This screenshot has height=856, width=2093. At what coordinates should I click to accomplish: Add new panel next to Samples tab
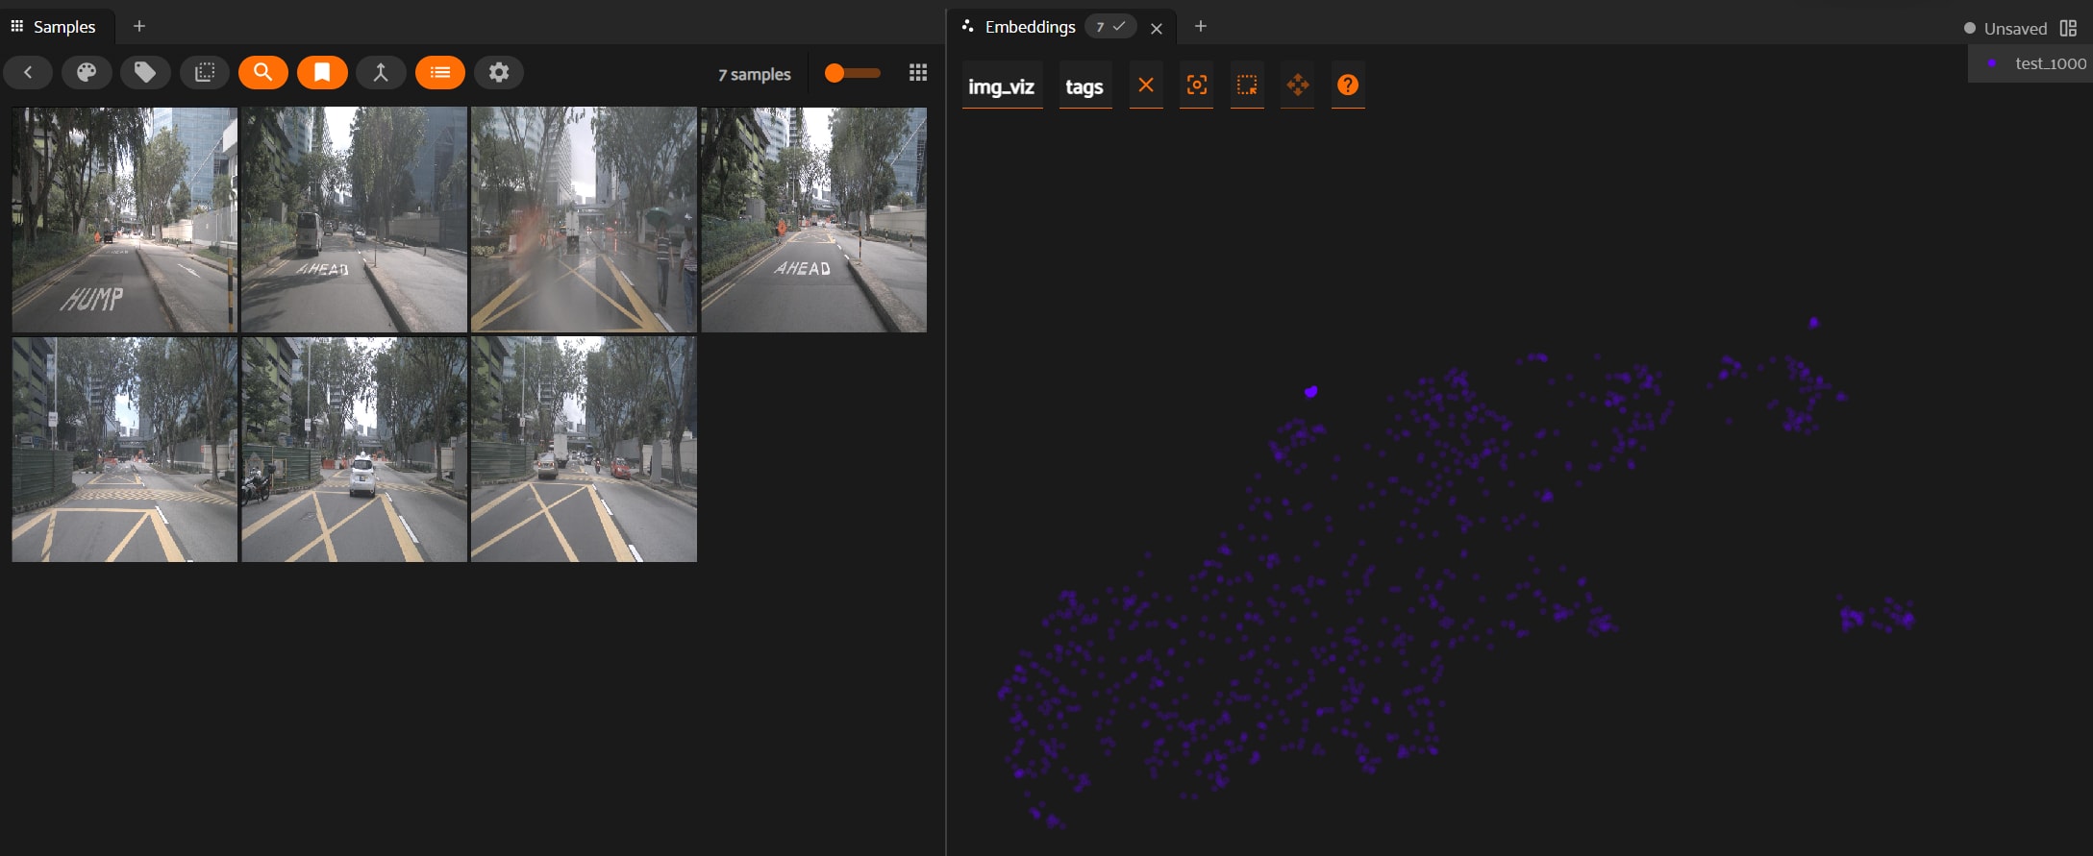[x=139, y=26]
